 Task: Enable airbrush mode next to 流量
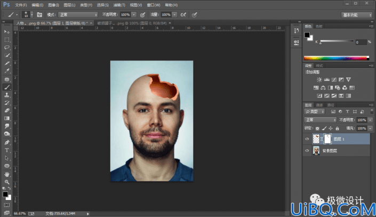tap(183, 15)
